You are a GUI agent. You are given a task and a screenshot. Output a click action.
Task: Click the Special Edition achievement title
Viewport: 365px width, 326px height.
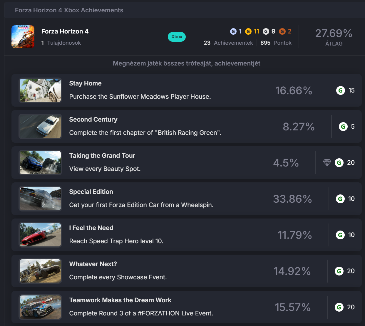click(91, 192)
